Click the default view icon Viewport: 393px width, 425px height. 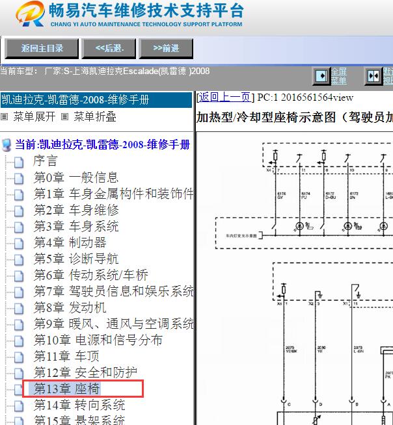(x=373, y=76)
